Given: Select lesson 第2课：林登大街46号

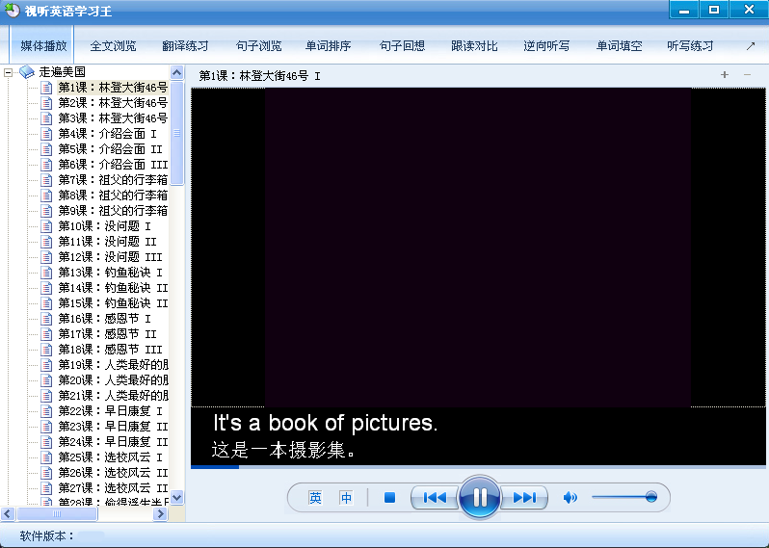Looking at the screenshot, I should [113, 103].
